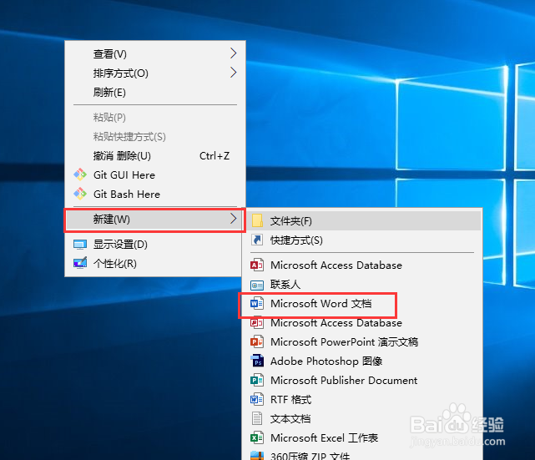Click the Publisher document icon
535x460 pixels.
point(257,380)
